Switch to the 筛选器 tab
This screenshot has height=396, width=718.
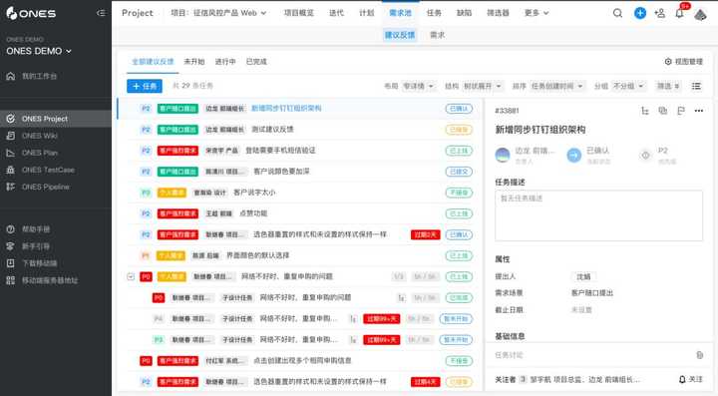pos(498,13)
